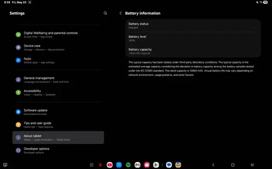Tap the navigation Back button

(x=213, y=165)
